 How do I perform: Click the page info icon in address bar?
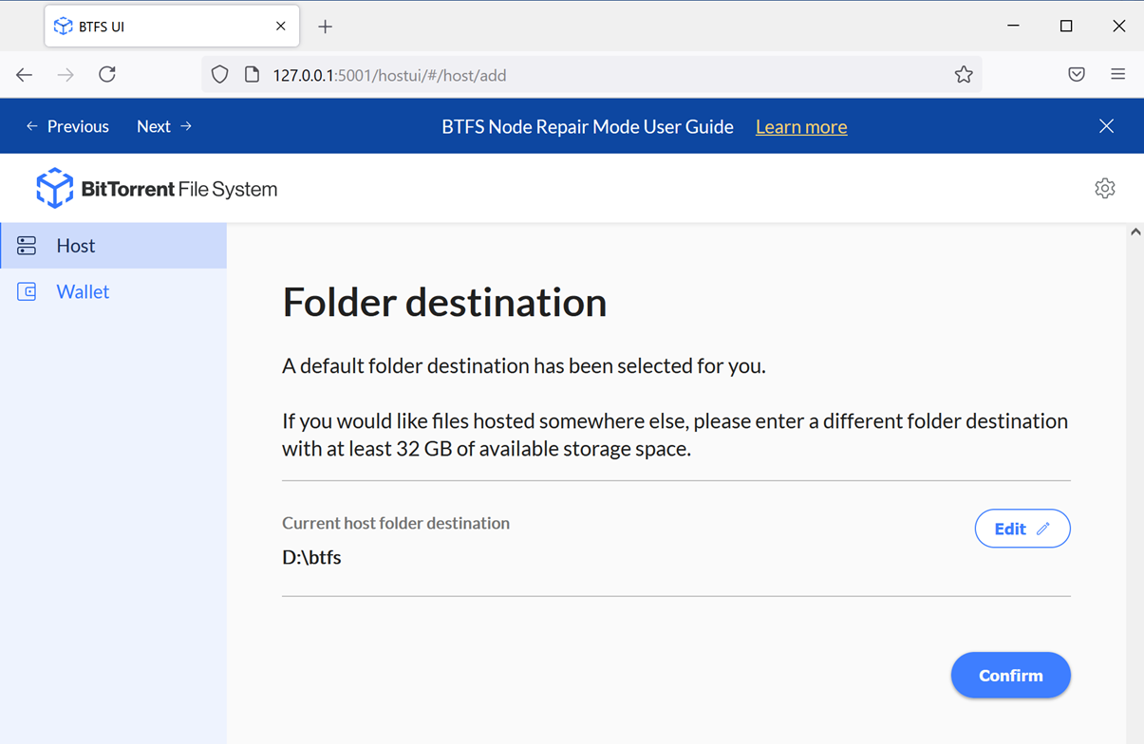[x=252, y=75]
